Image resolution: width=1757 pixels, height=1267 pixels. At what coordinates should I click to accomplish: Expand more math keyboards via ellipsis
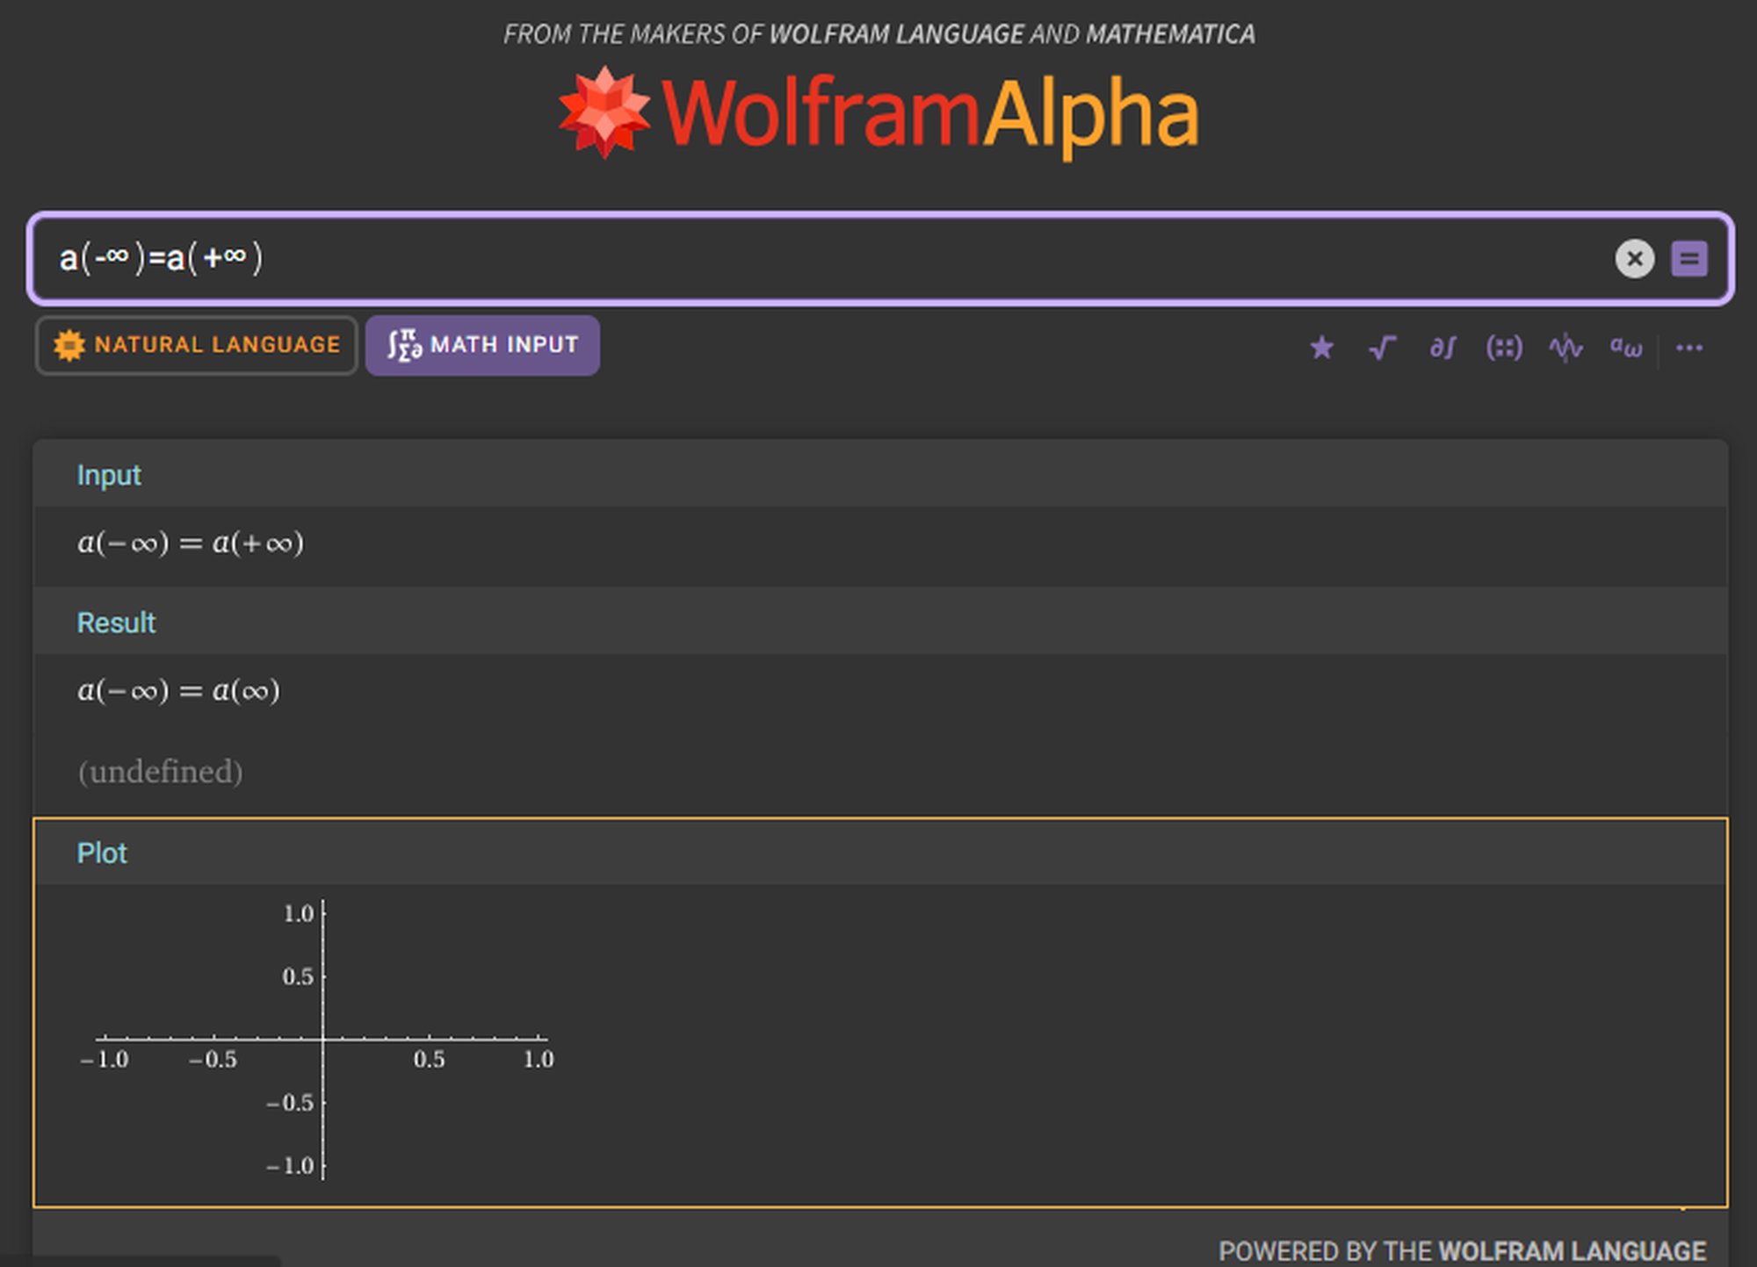pyautogui.click(x=1688, y=348)
